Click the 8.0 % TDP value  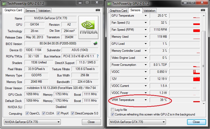click(159, 65)
